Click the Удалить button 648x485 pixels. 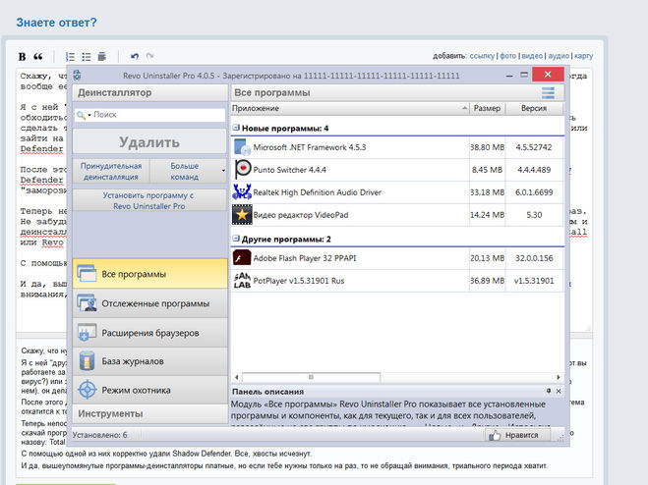149,142
